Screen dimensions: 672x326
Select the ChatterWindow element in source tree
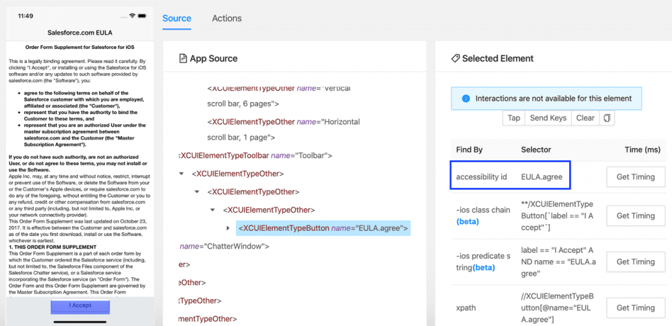(225, 247)
